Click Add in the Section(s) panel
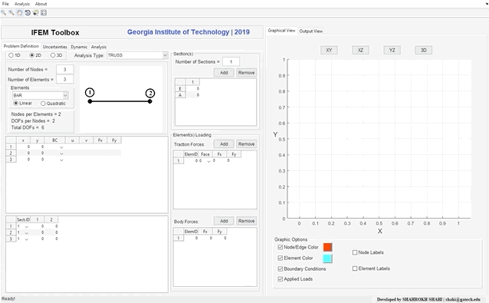The image size is (489, 303). 224,73
